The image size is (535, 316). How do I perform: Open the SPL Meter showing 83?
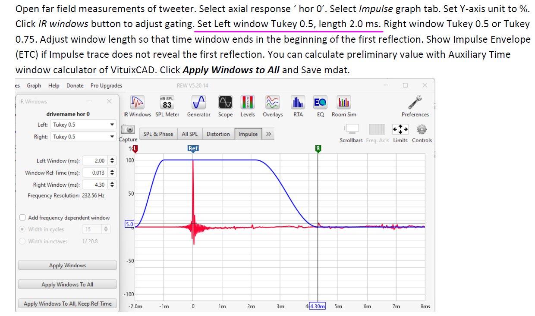point(167,102)
